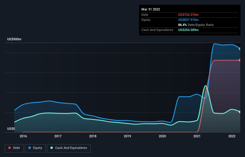Click Cash And Equivalents label in tooltip
Screen dimensions: 245x157
click(x=157, y=30)
